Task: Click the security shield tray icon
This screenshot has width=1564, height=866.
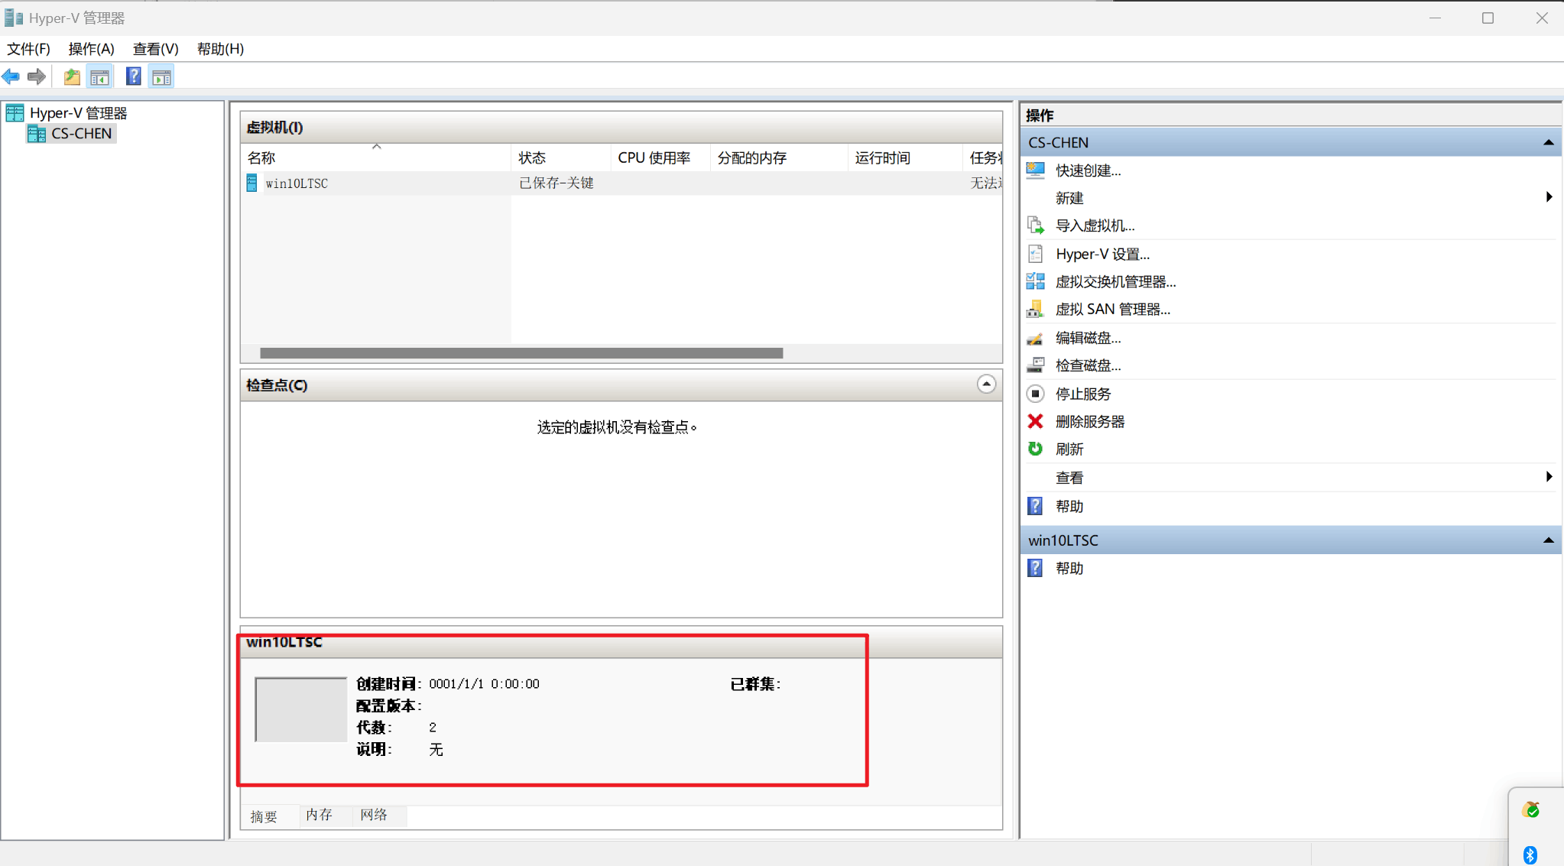Action: click(x=1530, y=810)
